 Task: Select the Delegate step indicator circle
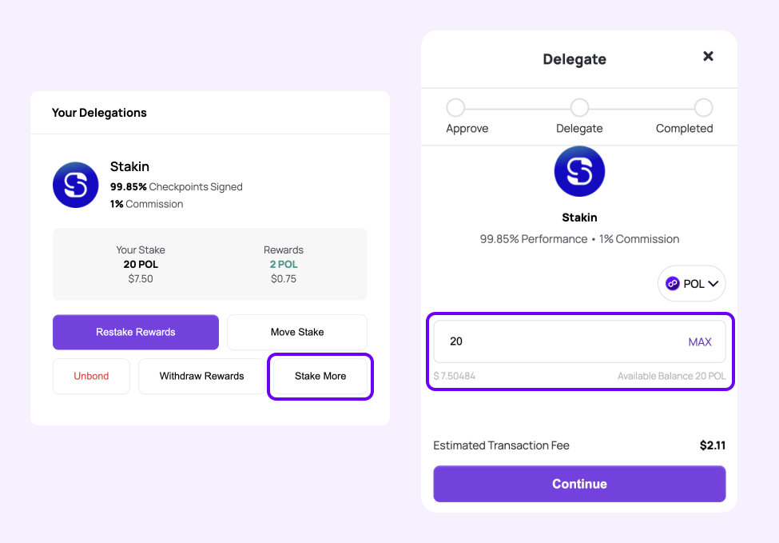point(579,106)
